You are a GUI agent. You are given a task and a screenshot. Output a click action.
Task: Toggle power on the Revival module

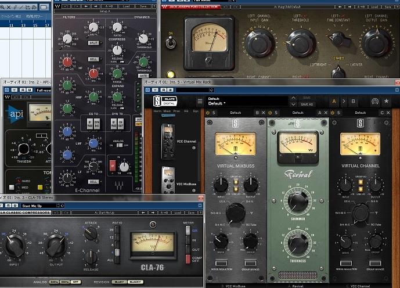coord(270,113)
